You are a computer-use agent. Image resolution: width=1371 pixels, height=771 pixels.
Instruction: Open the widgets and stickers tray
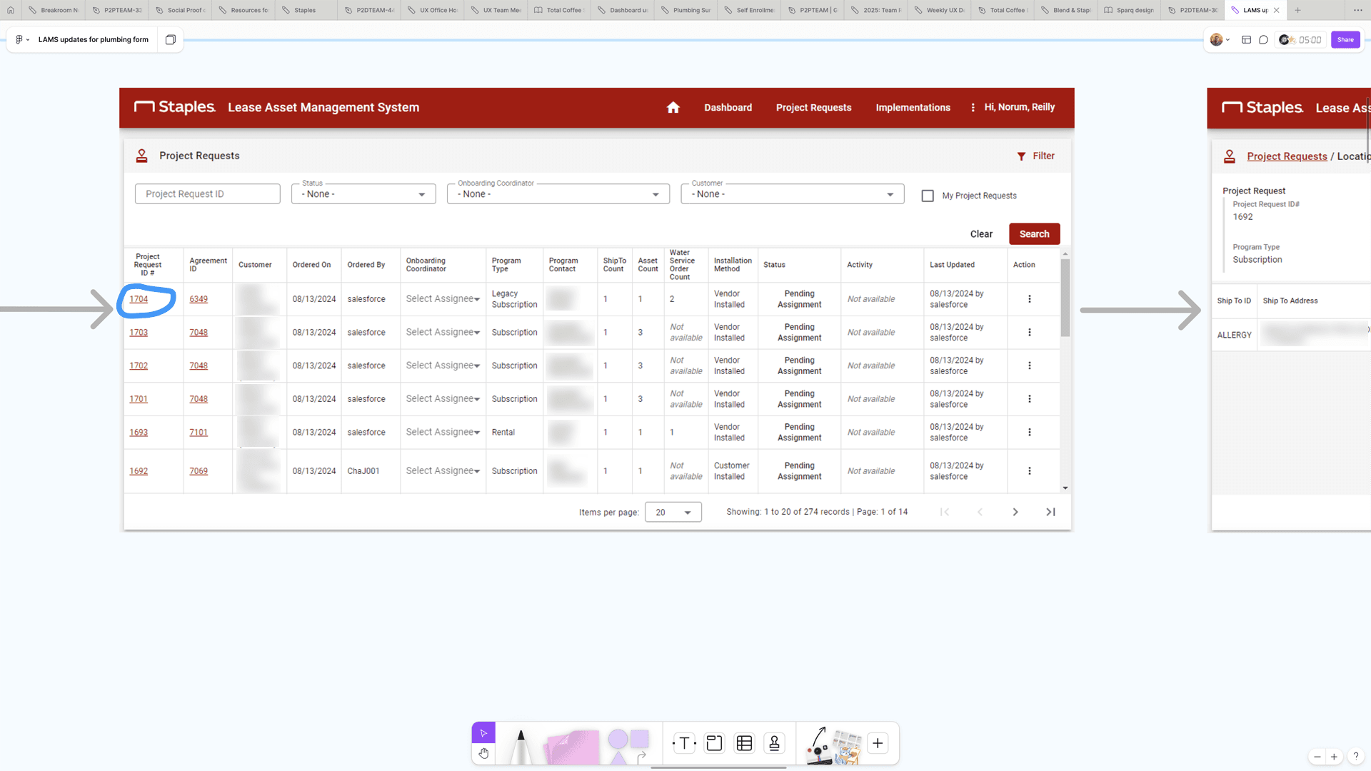click(833, 746)
